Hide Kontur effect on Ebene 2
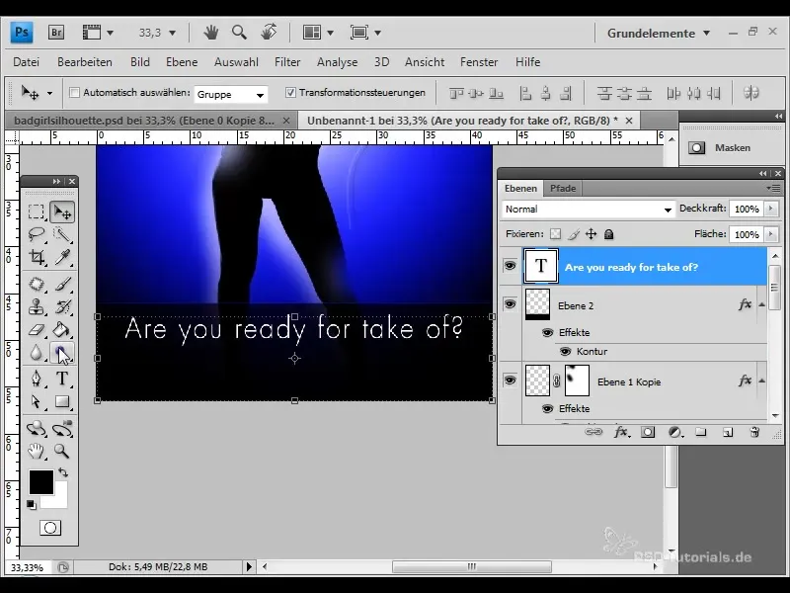Viewport: 790px width, 593px height. 565,352
